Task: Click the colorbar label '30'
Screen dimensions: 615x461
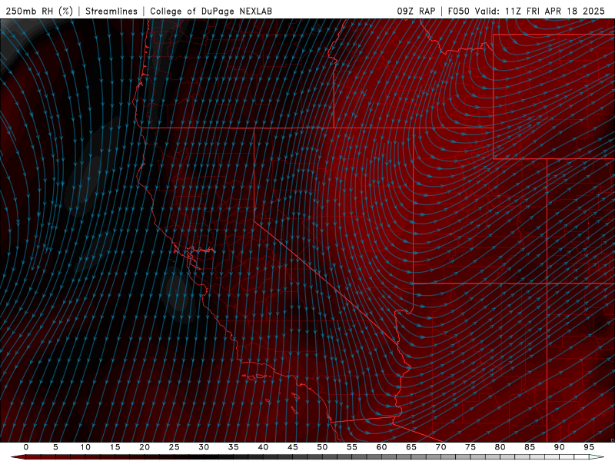Action: coord(204,447)
